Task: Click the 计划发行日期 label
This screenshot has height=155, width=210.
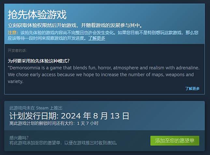Action: tap(33, 116)
